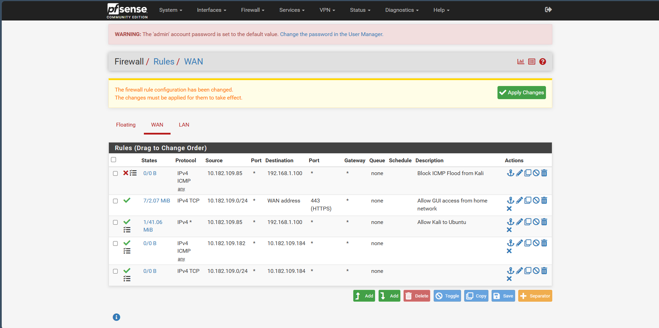Open the System dropdown menu

pyautogui.click(x=171, y=10)
